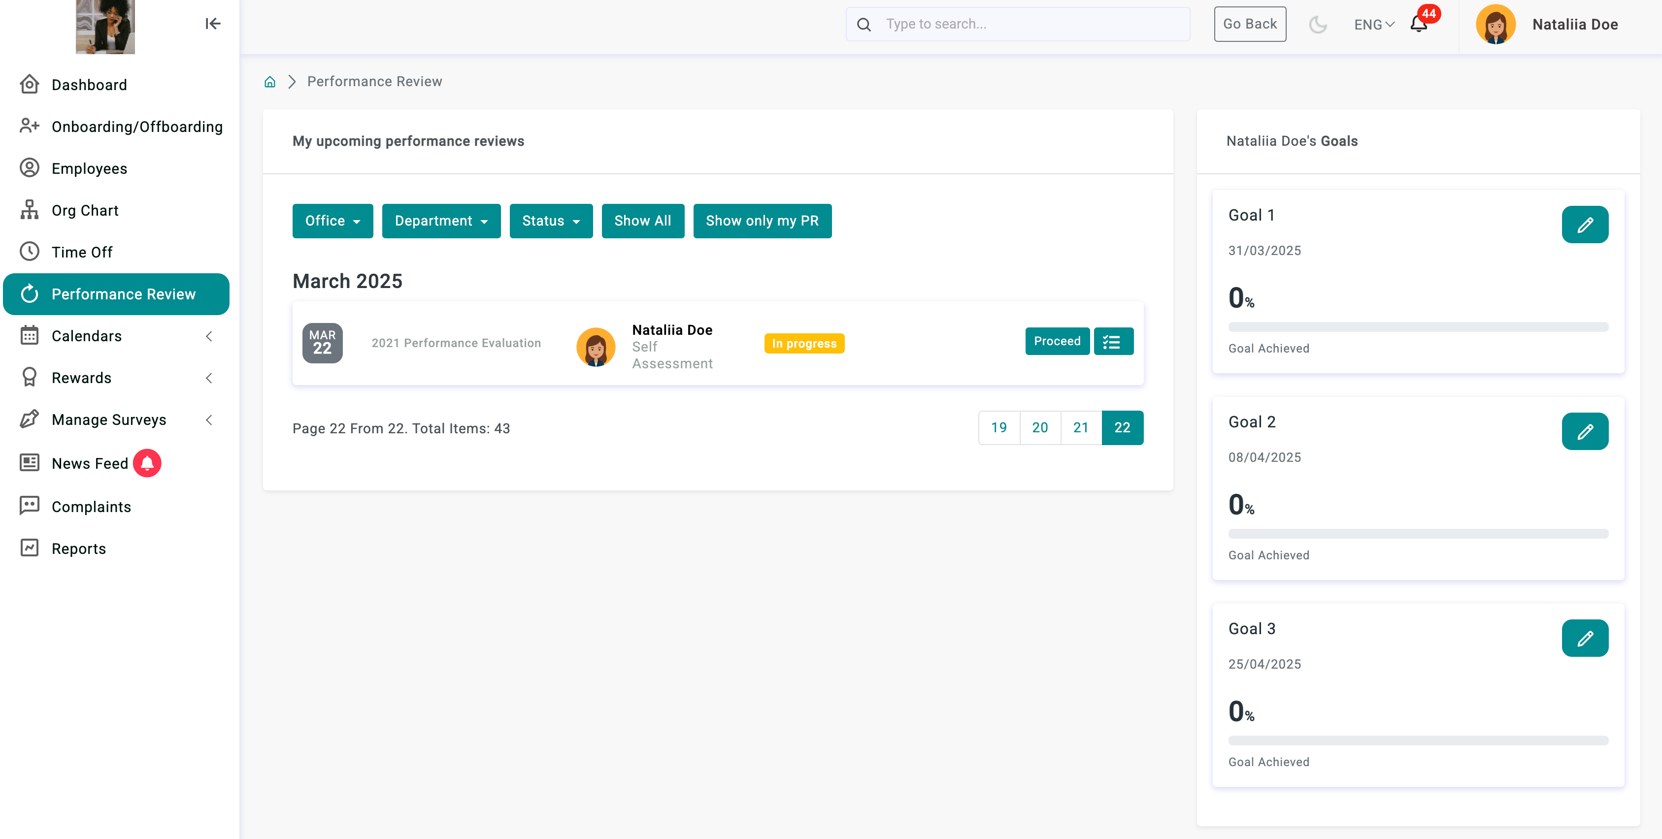Expand the Manage Surveys submenu chevron
The width and height of the screenshot is (1662, 839).
click(209, 420)
